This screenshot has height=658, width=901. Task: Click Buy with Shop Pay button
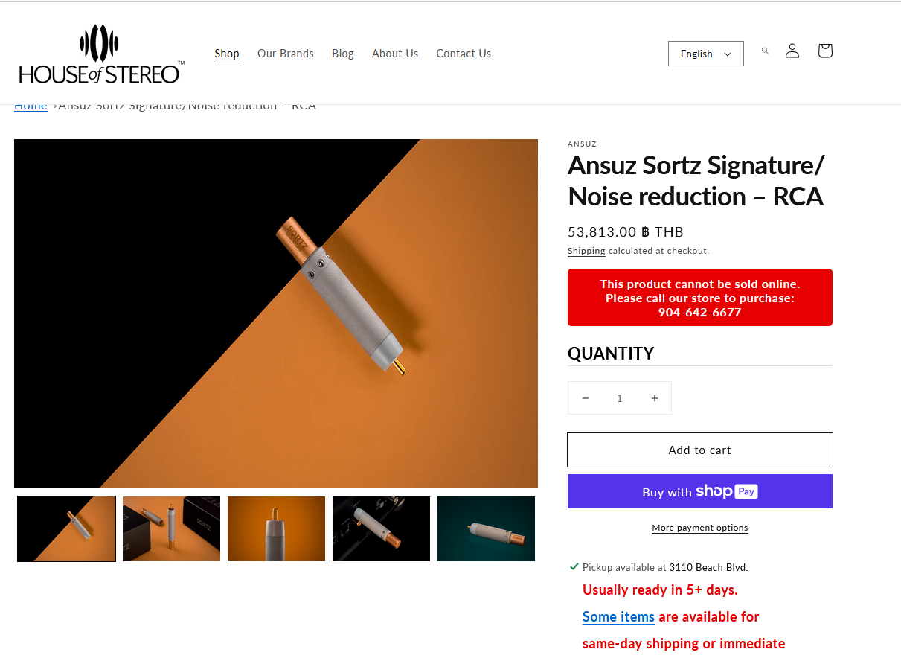click(x=700, y=491)
